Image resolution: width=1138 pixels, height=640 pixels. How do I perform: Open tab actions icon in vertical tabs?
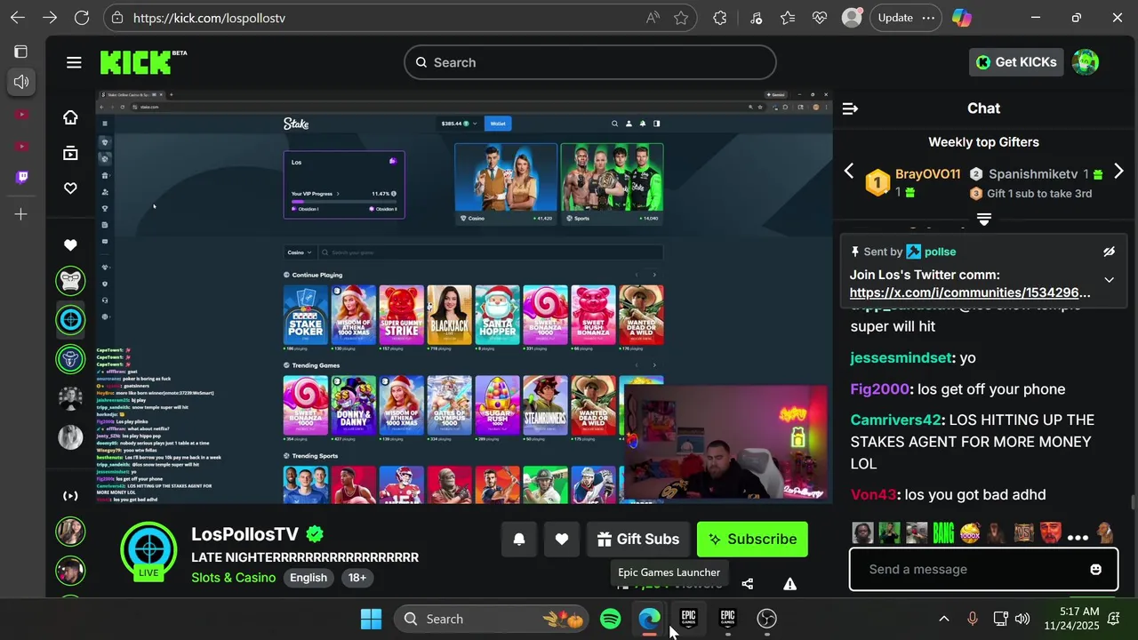[x=21, y=52]
